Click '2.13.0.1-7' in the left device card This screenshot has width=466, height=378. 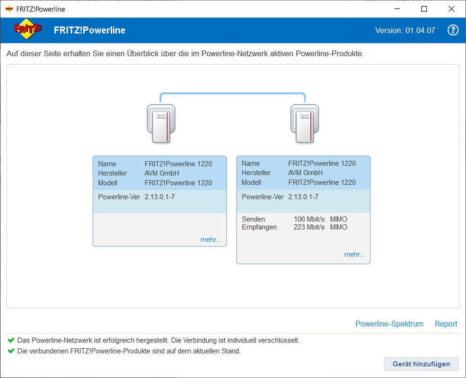click(x=159, y=197)
